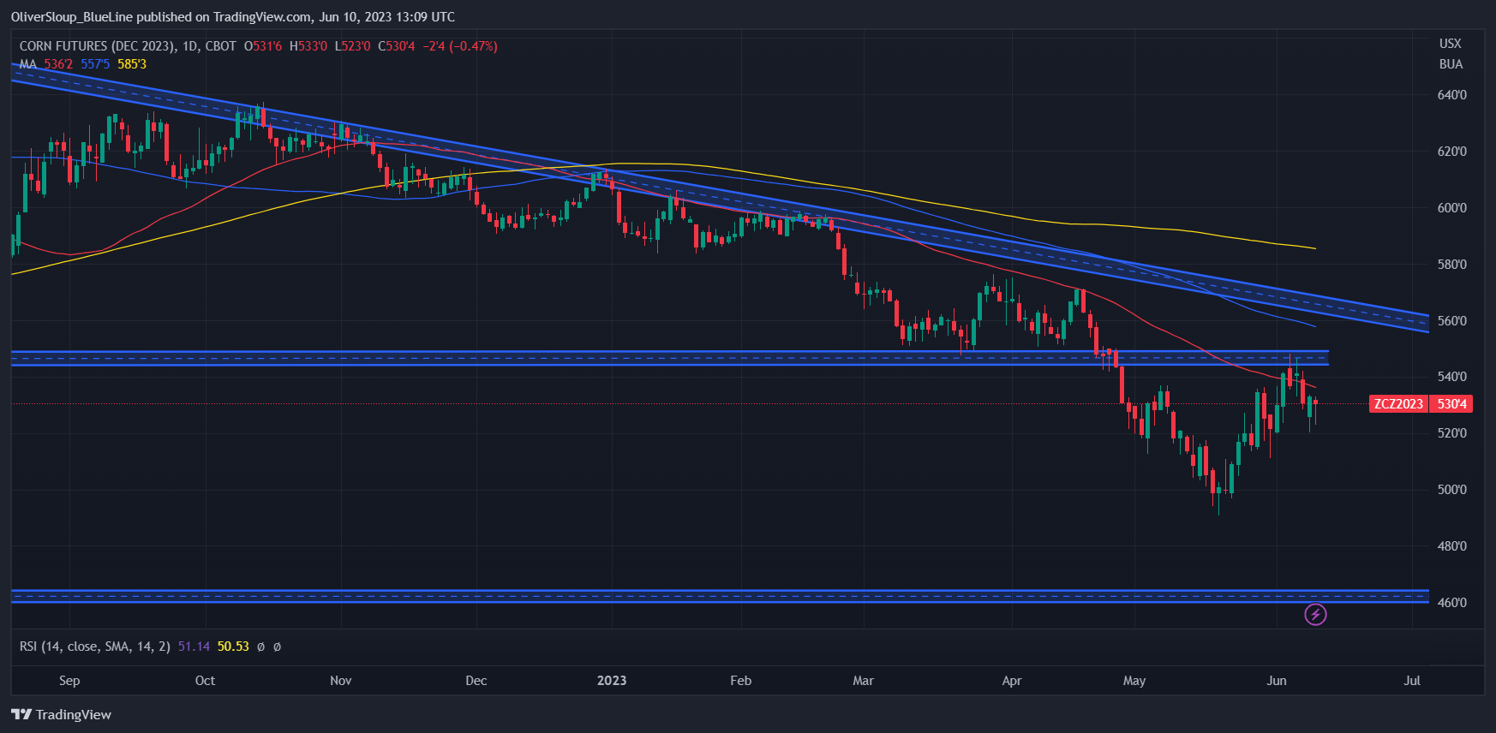Click the open value O531'6
This screenshot has width=1496, height=733.
(x=263, y=46)
